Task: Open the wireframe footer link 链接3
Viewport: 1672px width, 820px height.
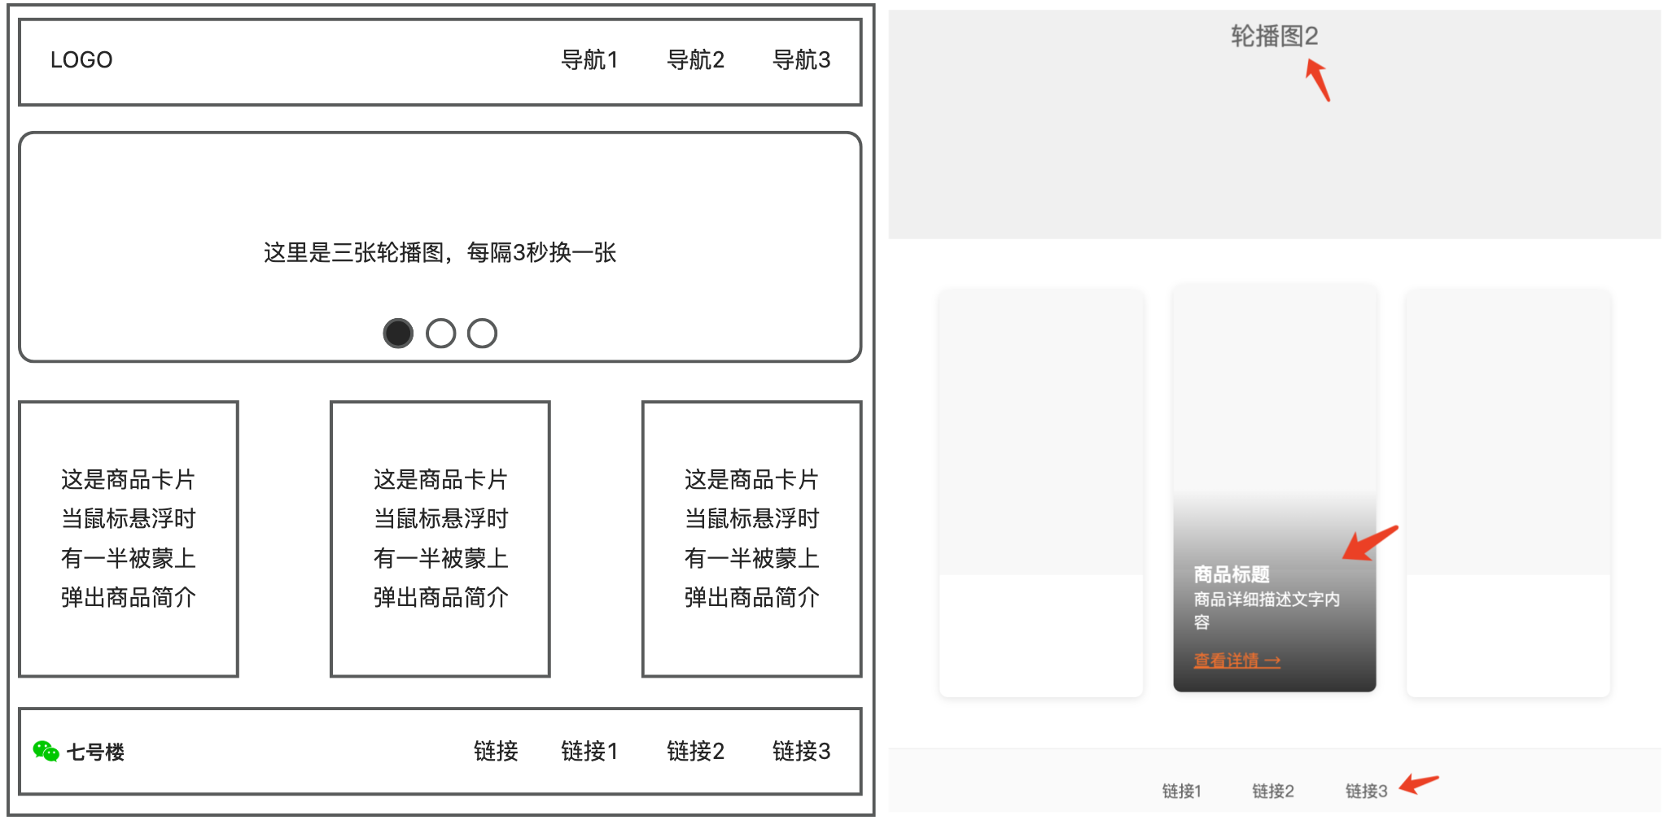Action: point(801,751)
